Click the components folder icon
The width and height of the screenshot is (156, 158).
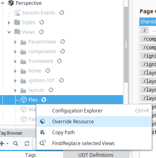pos(23,52)
